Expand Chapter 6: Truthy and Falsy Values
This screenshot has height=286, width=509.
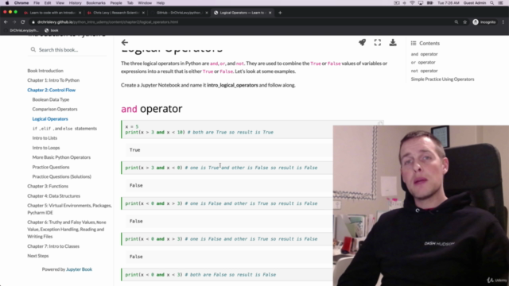(67, 230)
